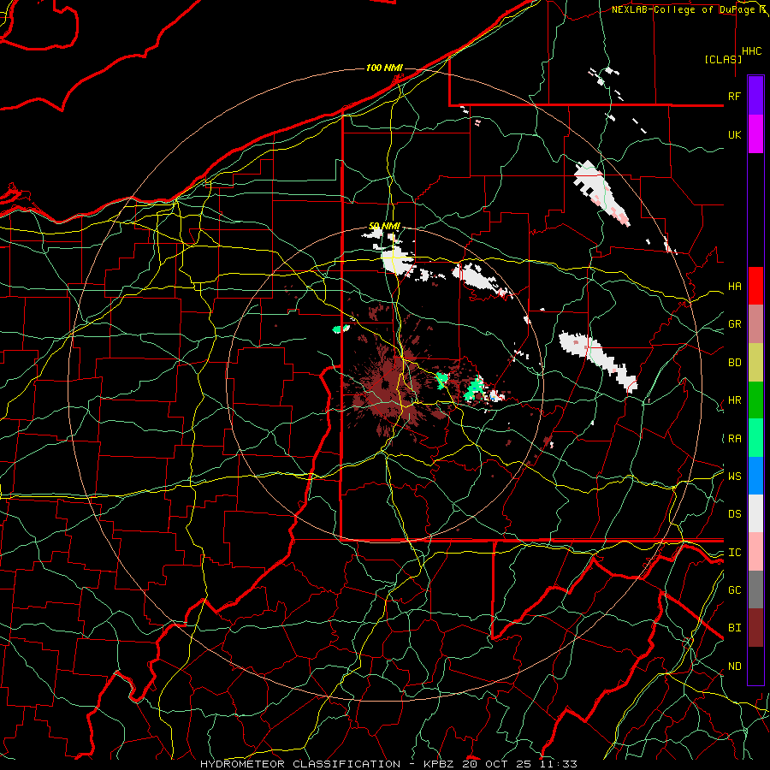770x770 pixels.
Task: Click the 'BI' legend label
Action: (734, 628)
